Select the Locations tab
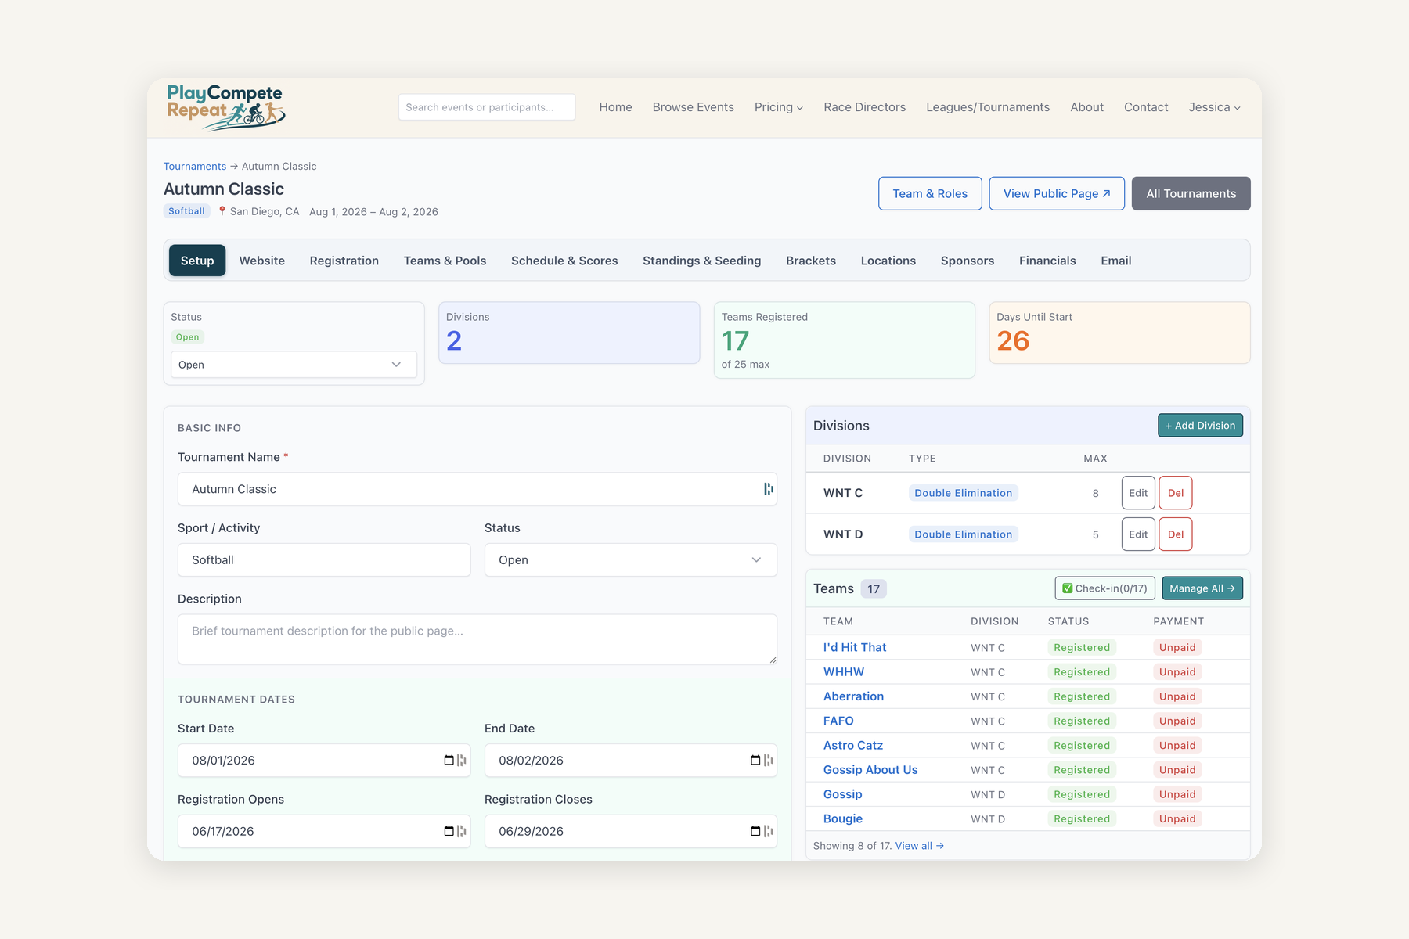 tap(888, 261)
